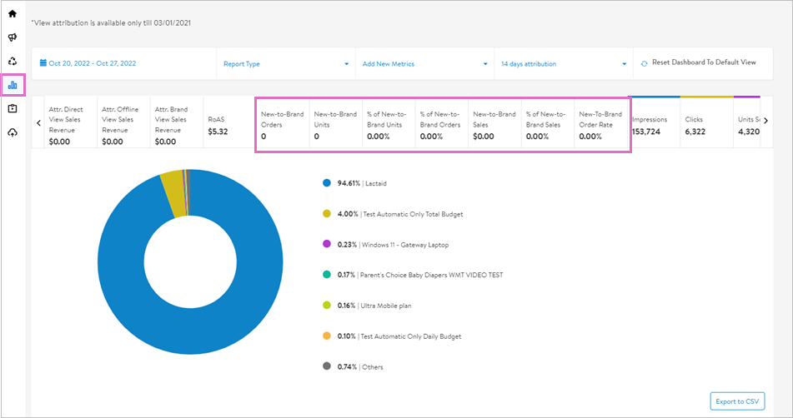This screenshot has width=793, height=418.
Task: Click Reset Dashboard To Default View
Action: click(x=703, y=62)
